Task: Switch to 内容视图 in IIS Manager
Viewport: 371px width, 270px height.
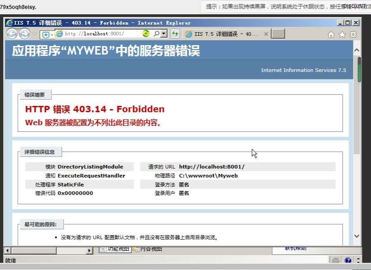Action: click(x=148, y=249)
